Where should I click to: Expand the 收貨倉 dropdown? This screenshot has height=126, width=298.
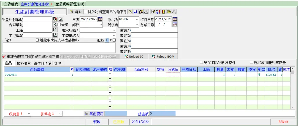[x=29, y=114]
